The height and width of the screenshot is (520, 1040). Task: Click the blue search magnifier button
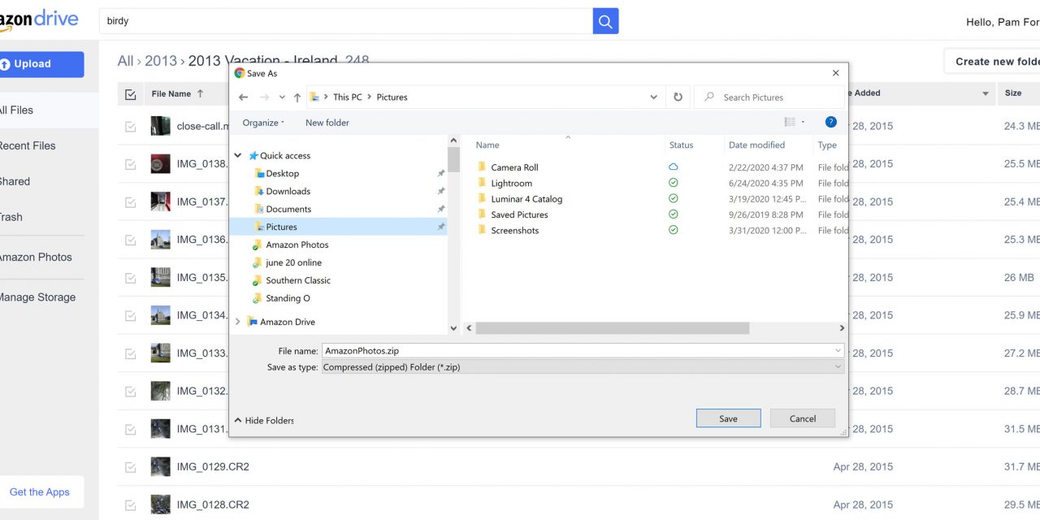click(605, 21)
